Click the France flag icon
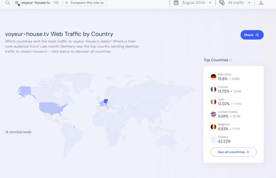The width and height of the screenshot is (276, 178). (213, 89)
